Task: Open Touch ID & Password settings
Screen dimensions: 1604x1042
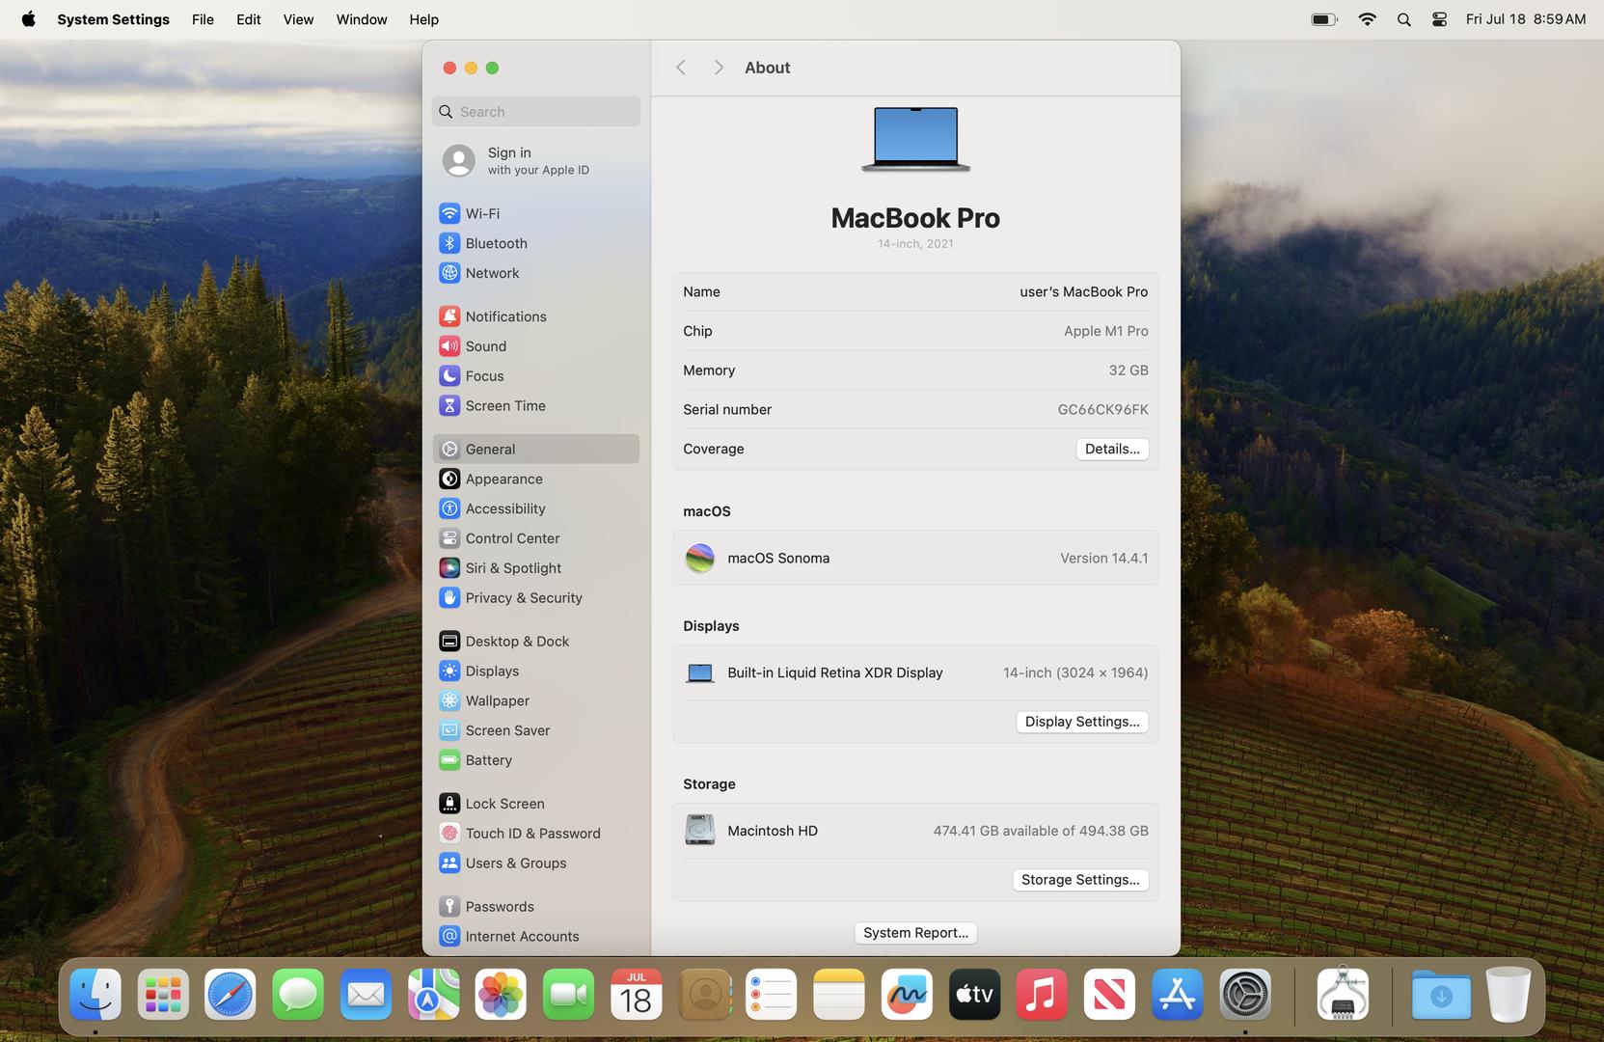Action: coord(535,834)
